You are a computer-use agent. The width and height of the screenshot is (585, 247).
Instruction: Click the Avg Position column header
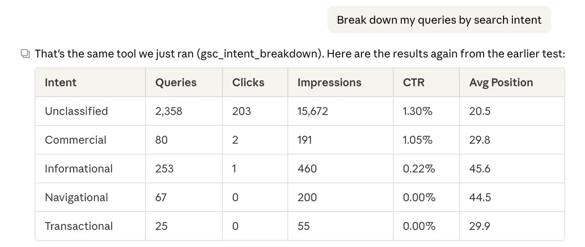click(x=501, y=82)
